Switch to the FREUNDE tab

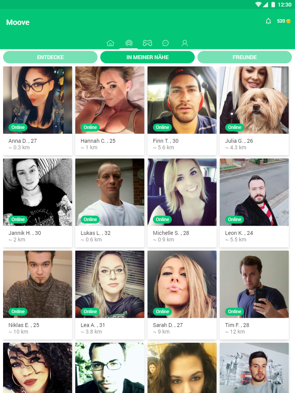[245, 57]
